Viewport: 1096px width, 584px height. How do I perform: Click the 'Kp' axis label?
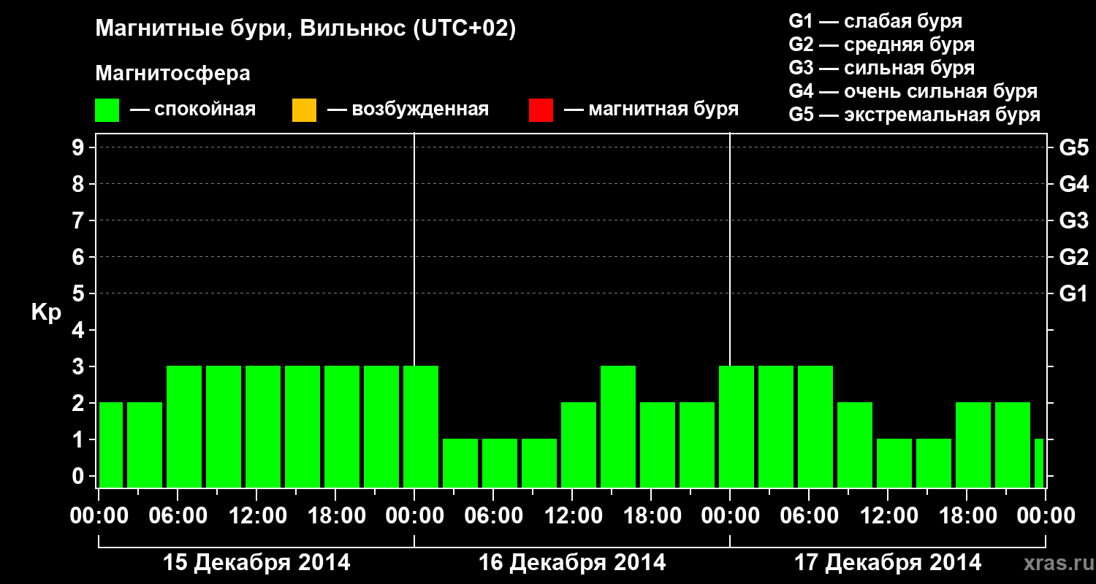pos(46,312)
